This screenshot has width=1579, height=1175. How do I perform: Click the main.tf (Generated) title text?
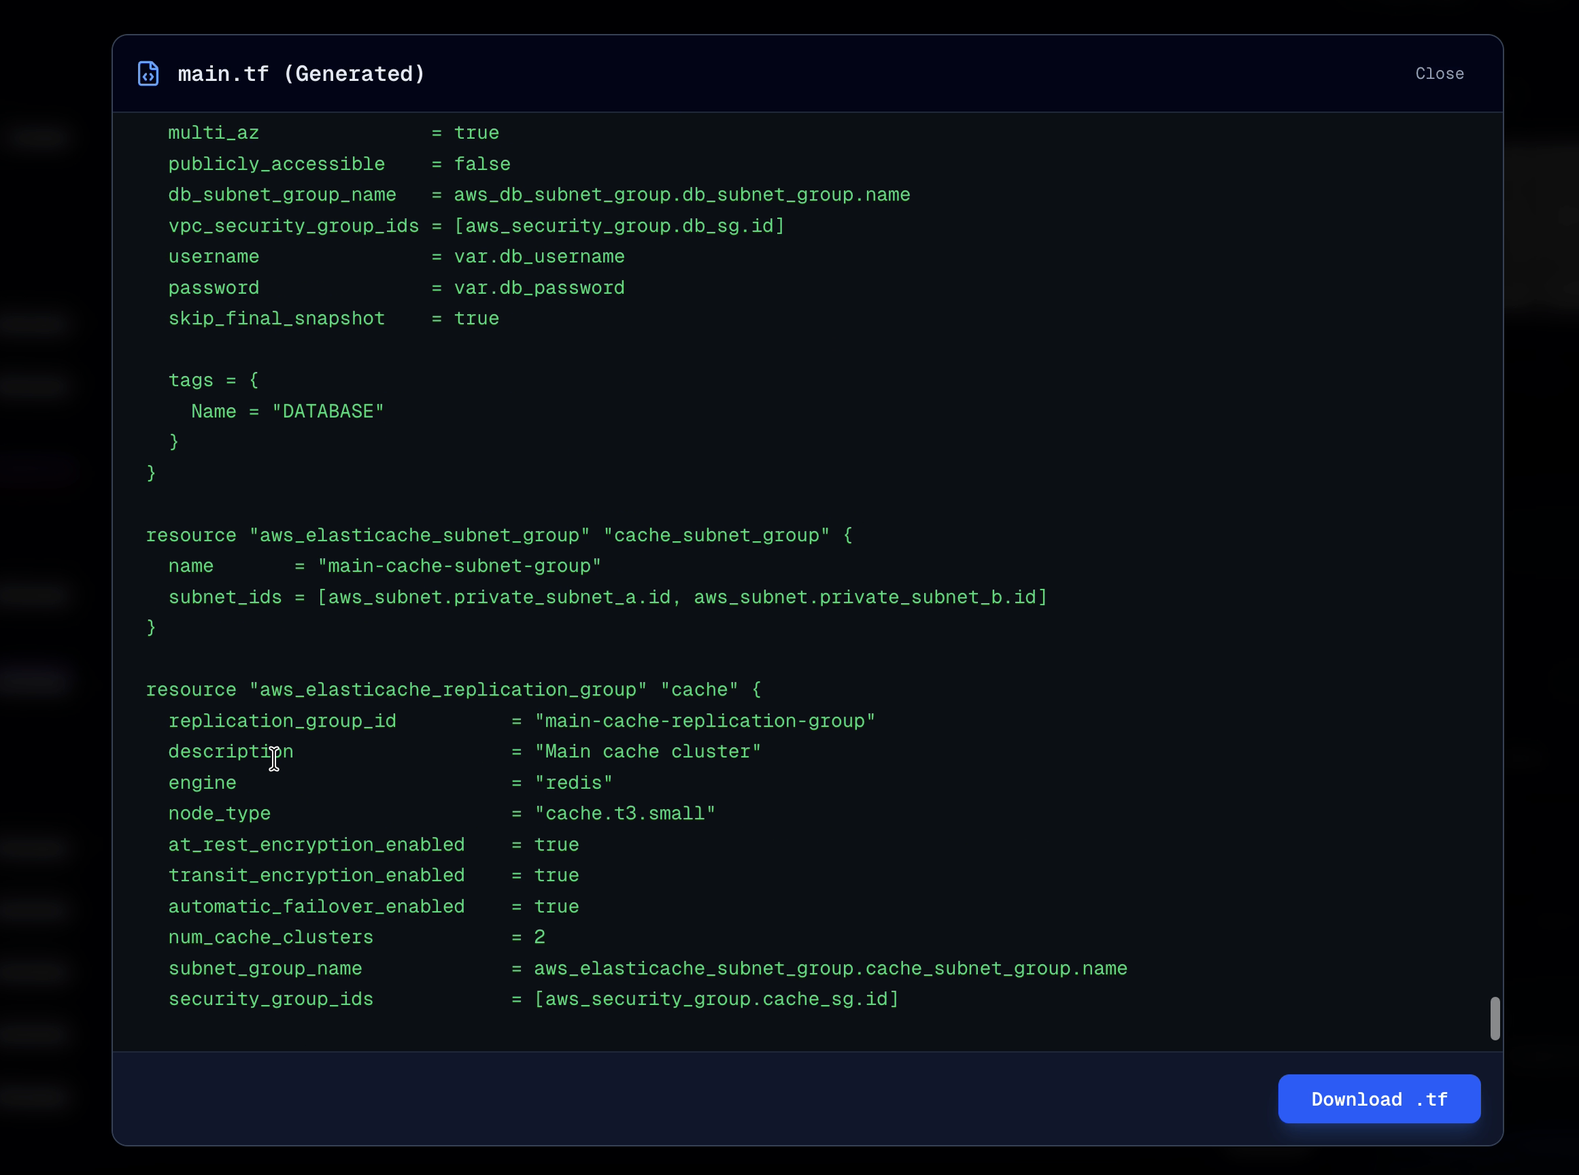click(x=301, y=73)
